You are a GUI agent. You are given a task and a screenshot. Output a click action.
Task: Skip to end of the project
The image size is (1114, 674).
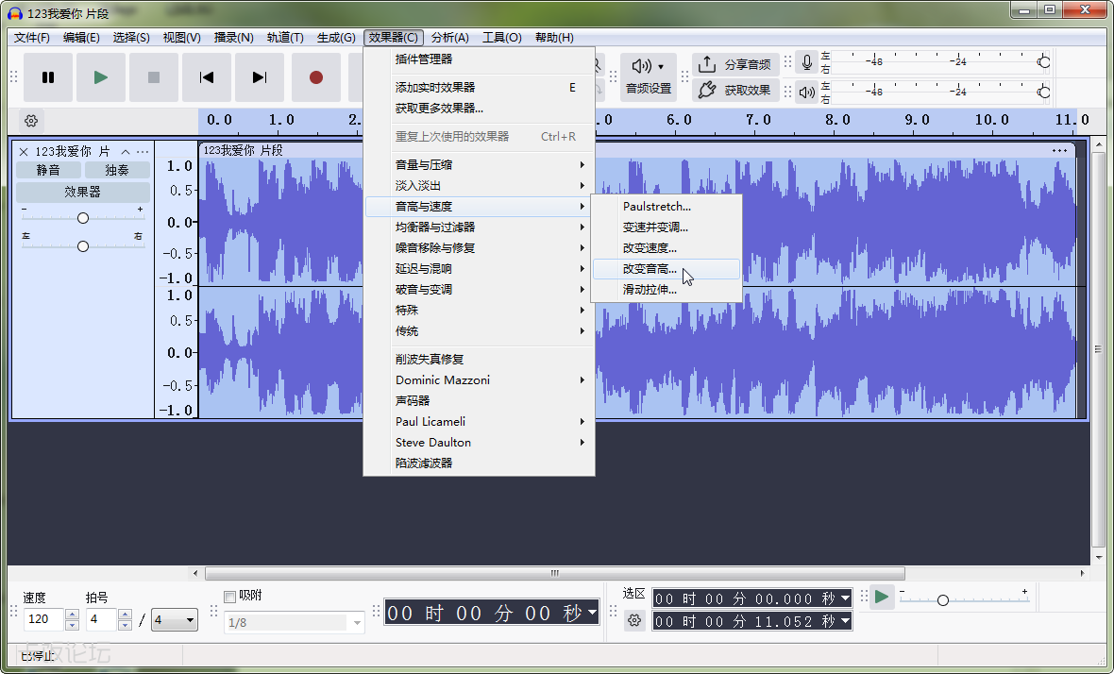[x=260, y=77]
